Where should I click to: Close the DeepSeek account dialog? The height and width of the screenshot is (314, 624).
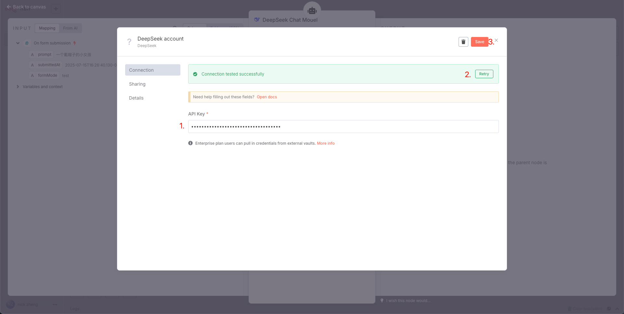(496, 41)
